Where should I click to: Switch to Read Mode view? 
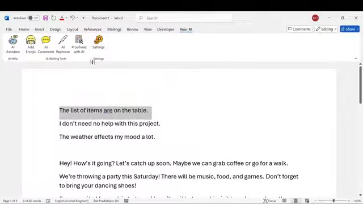coord(284,201)
